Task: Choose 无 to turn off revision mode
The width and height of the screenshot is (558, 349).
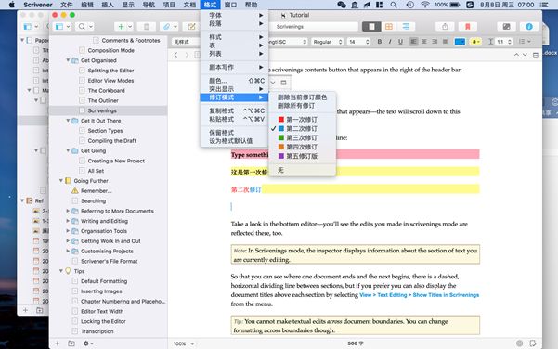Action: click(302, 170)
